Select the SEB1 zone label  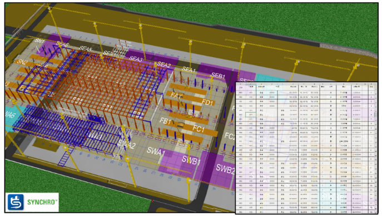pyautogui.click(x=218, y=76)
